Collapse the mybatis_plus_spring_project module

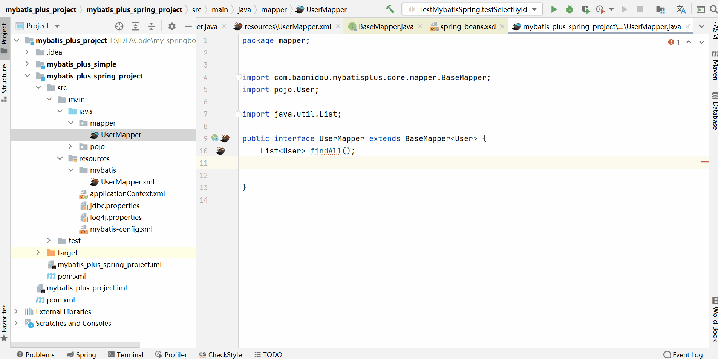coord(27,76)
